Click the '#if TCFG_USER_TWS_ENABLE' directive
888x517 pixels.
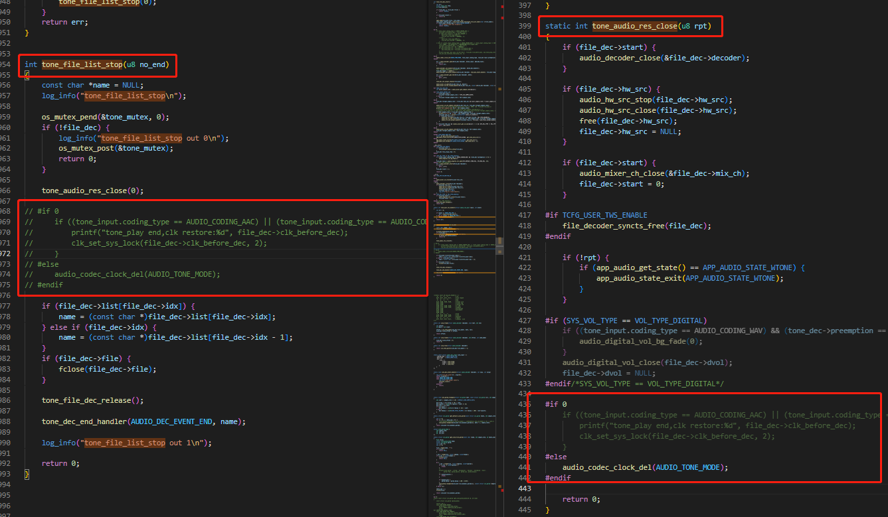coord(596,215)
